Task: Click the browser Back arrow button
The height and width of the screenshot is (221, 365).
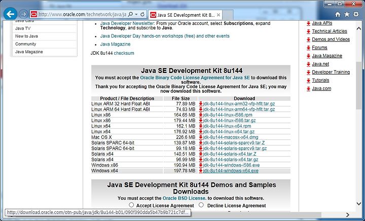Action: point(10,14)
